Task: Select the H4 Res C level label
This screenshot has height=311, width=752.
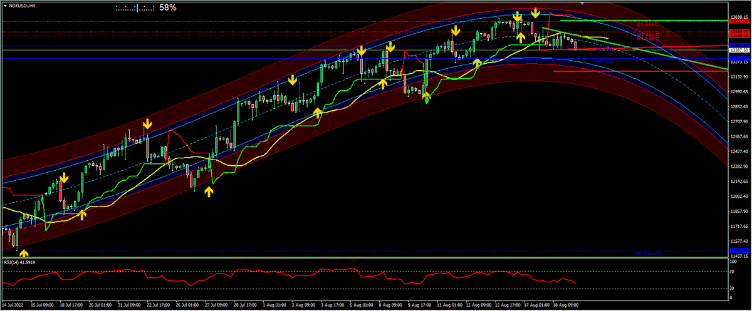Action: (648, 39)
